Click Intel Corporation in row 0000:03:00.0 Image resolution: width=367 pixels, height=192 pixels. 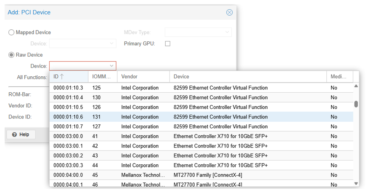tap(140, 136)
